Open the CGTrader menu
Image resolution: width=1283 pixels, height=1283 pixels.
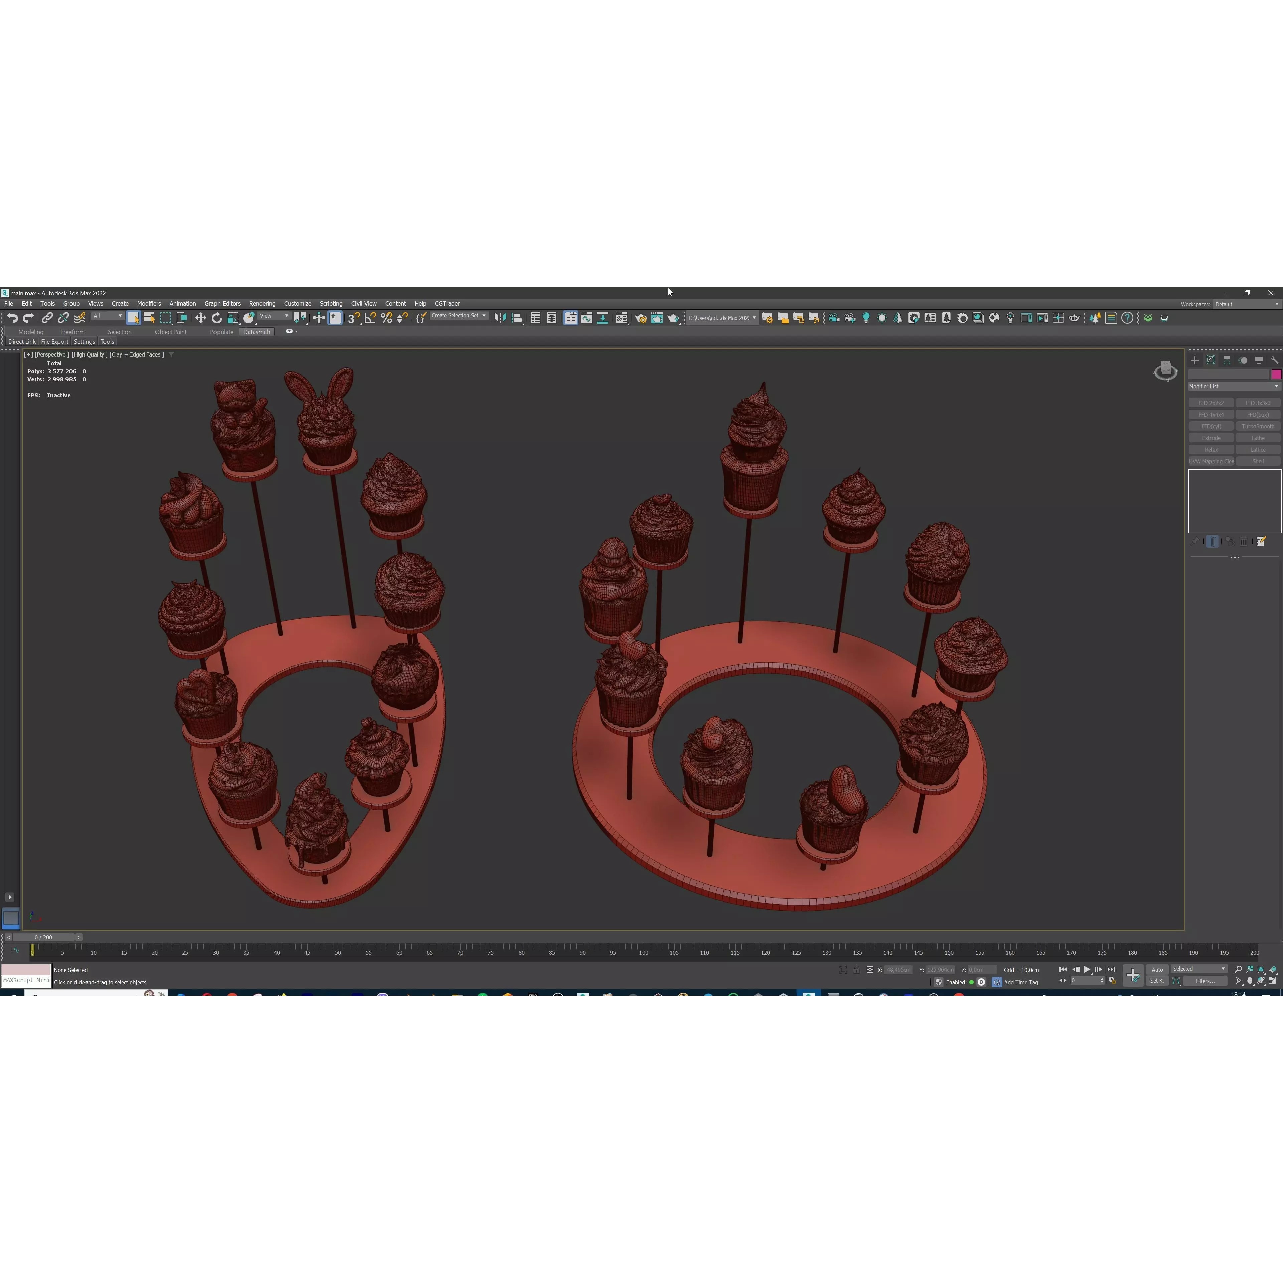pos(447,303)
